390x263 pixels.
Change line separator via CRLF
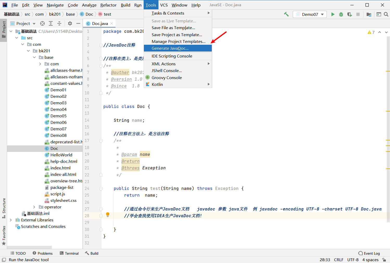339,260
